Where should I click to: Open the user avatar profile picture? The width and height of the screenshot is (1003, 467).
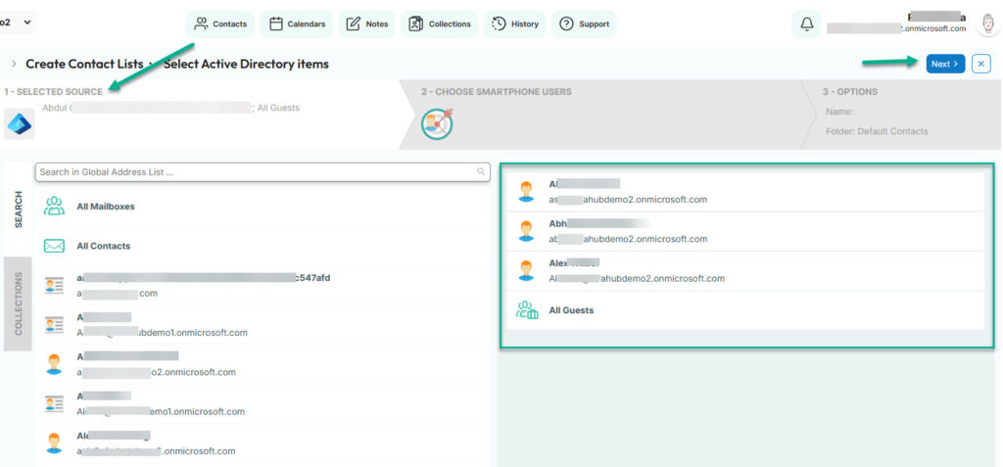[x=987, y=23]
